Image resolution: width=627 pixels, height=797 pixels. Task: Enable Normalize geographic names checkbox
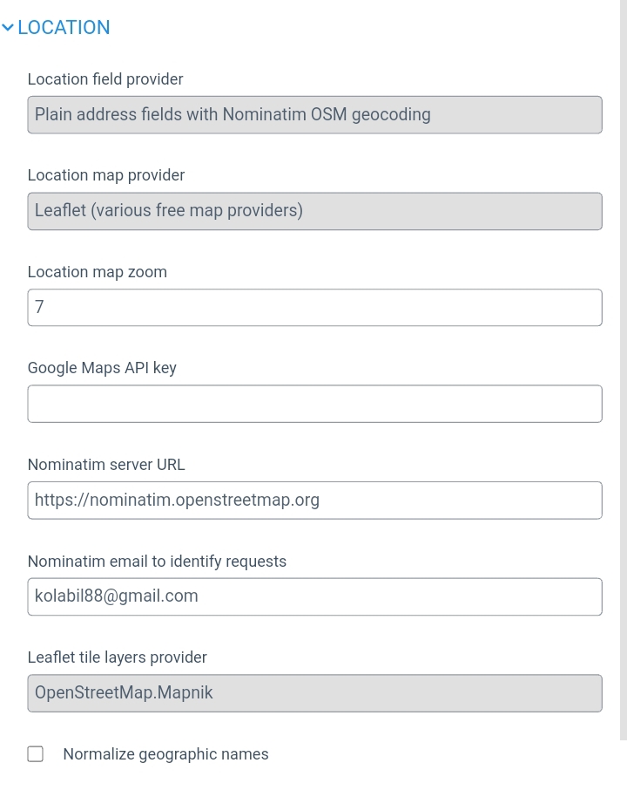tap(36, 754)
